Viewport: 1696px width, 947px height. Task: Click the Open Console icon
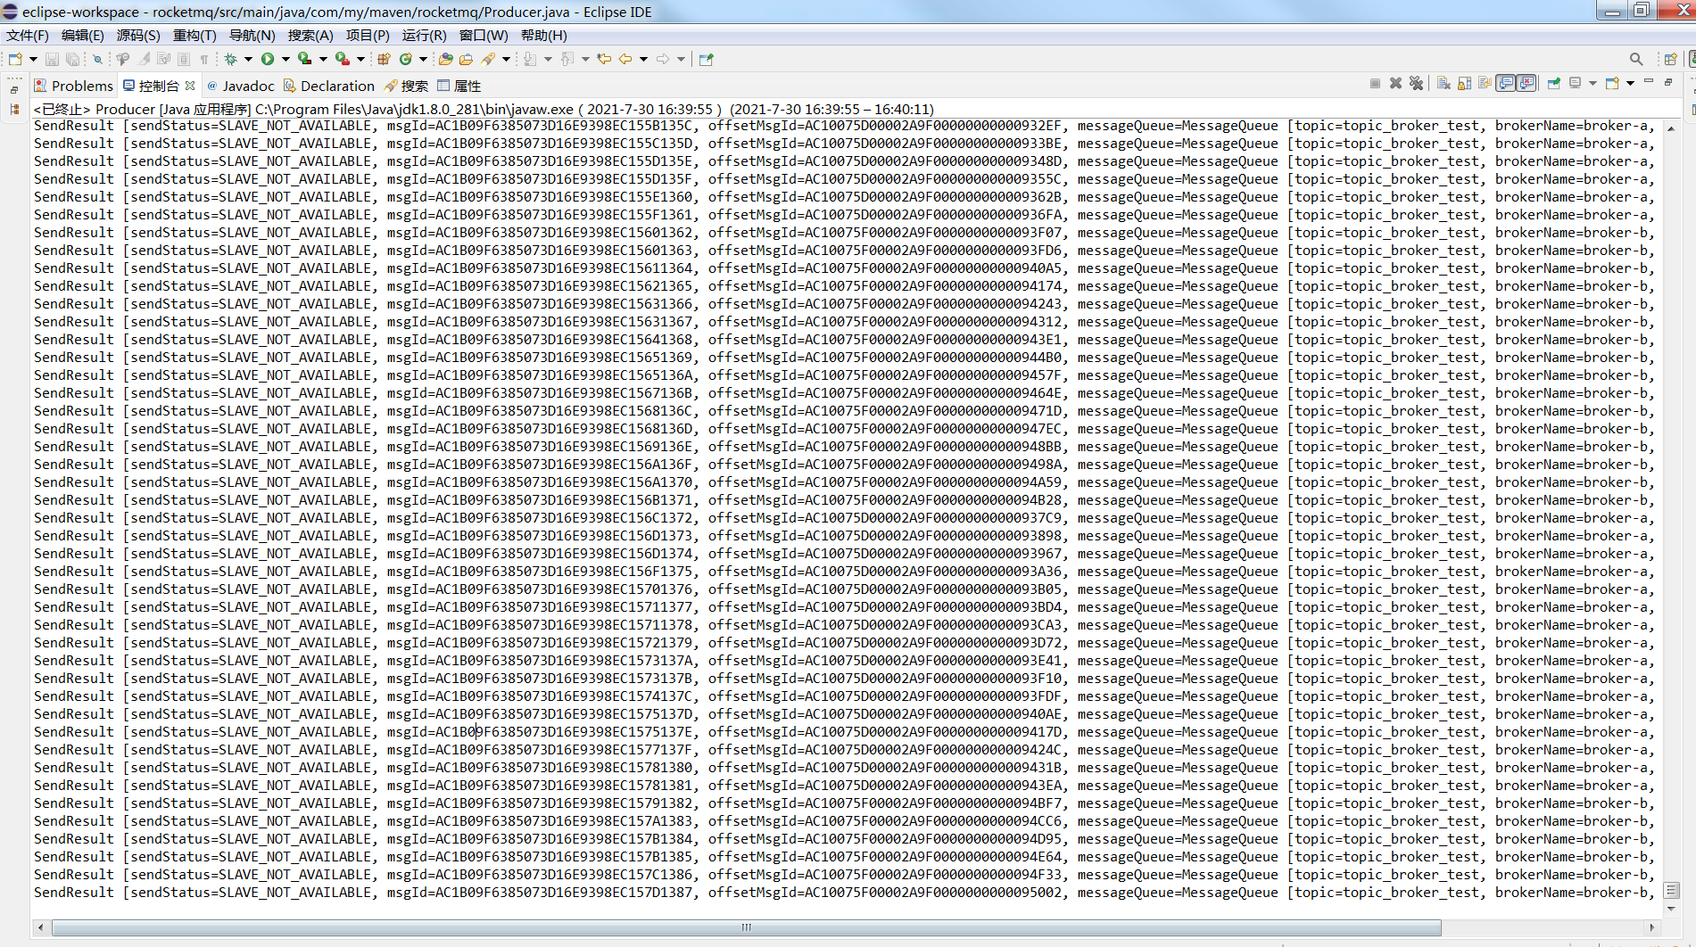coord(1612,83)
